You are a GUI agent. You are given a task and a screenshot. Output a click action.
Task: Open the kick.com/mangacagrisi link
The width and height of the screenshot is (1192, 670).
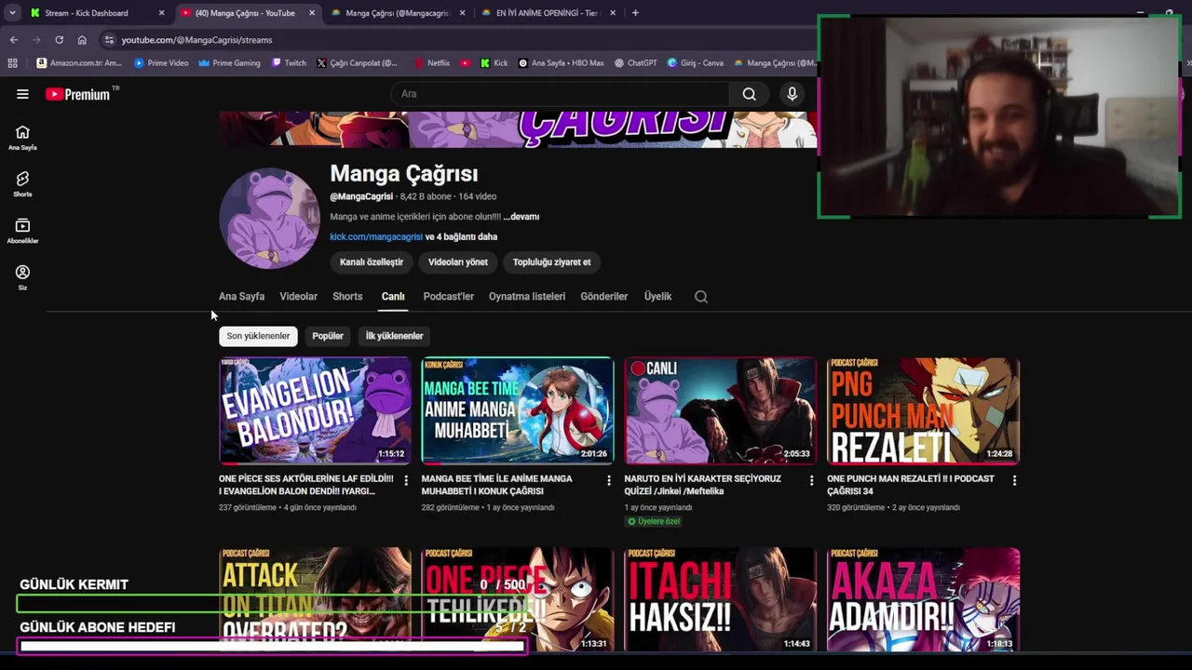(x=376, y=236)
